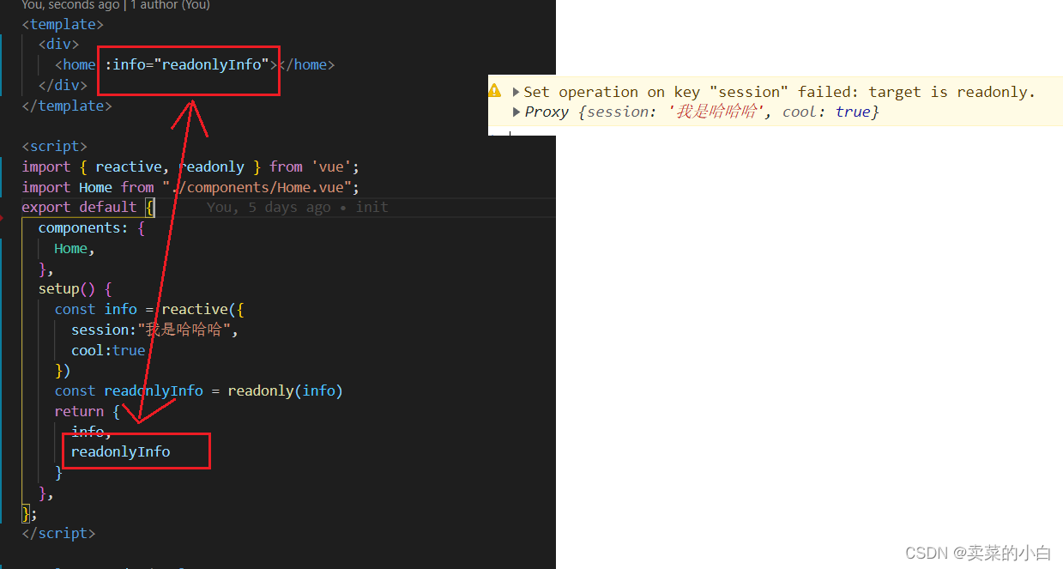1063x569 pixels.
Task: Click 'const info = reactive({' line
Action: point(149,309)
